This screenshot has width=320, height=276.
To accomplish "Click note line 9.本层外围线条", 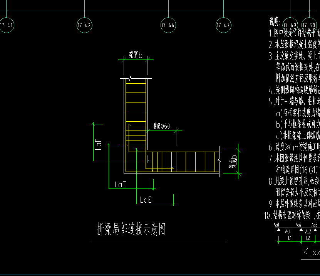I will [294, 203].
